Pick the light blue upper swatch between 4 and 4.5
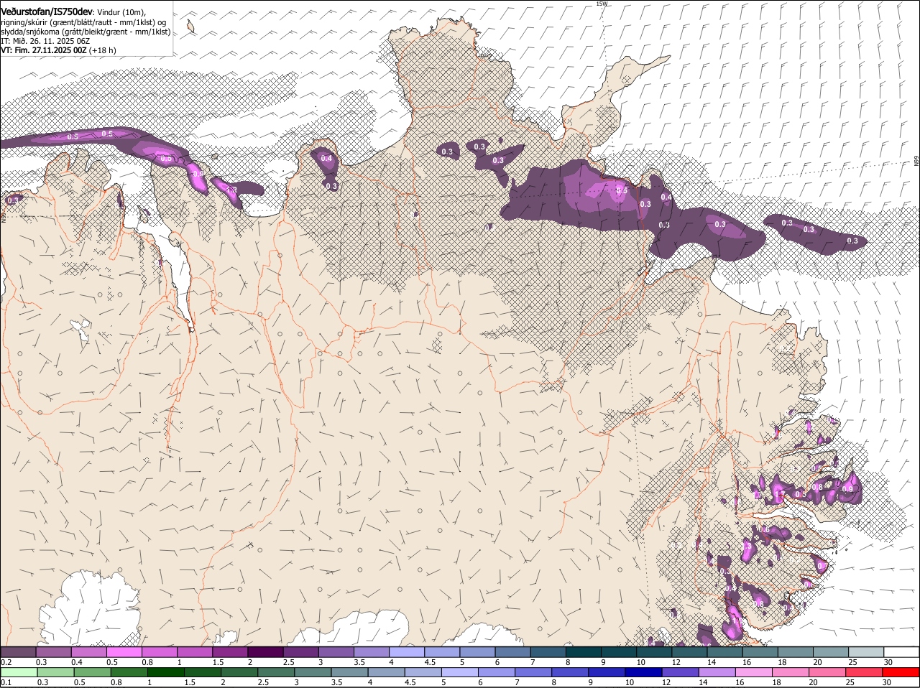 407,651
